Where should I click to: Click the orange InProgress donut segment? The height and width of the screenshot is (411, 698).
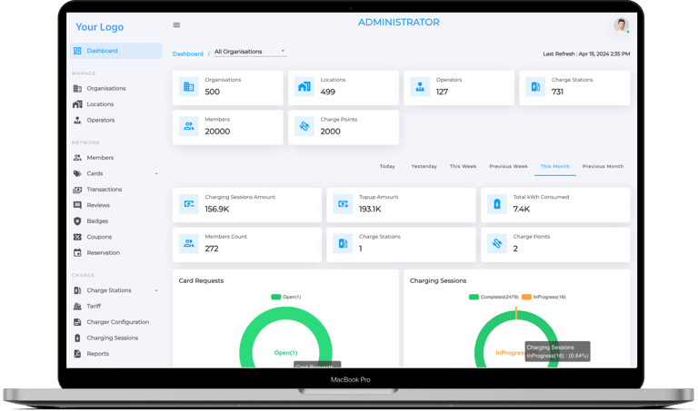516,314
